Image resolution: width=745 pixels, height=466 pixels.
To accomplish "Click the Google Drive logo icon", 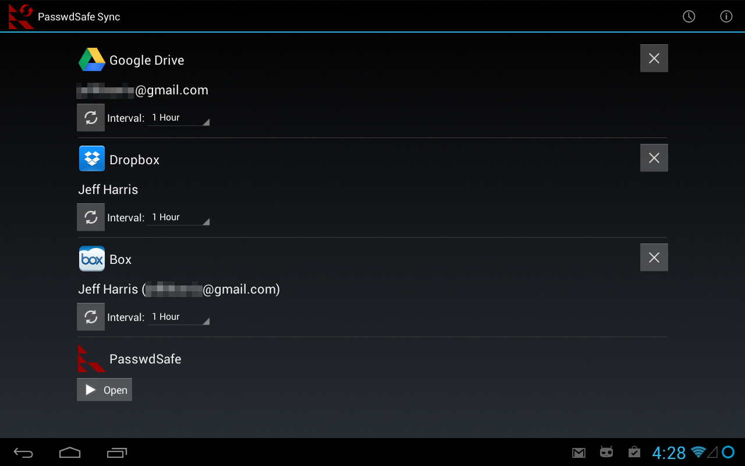I will [x=92, y=59].
